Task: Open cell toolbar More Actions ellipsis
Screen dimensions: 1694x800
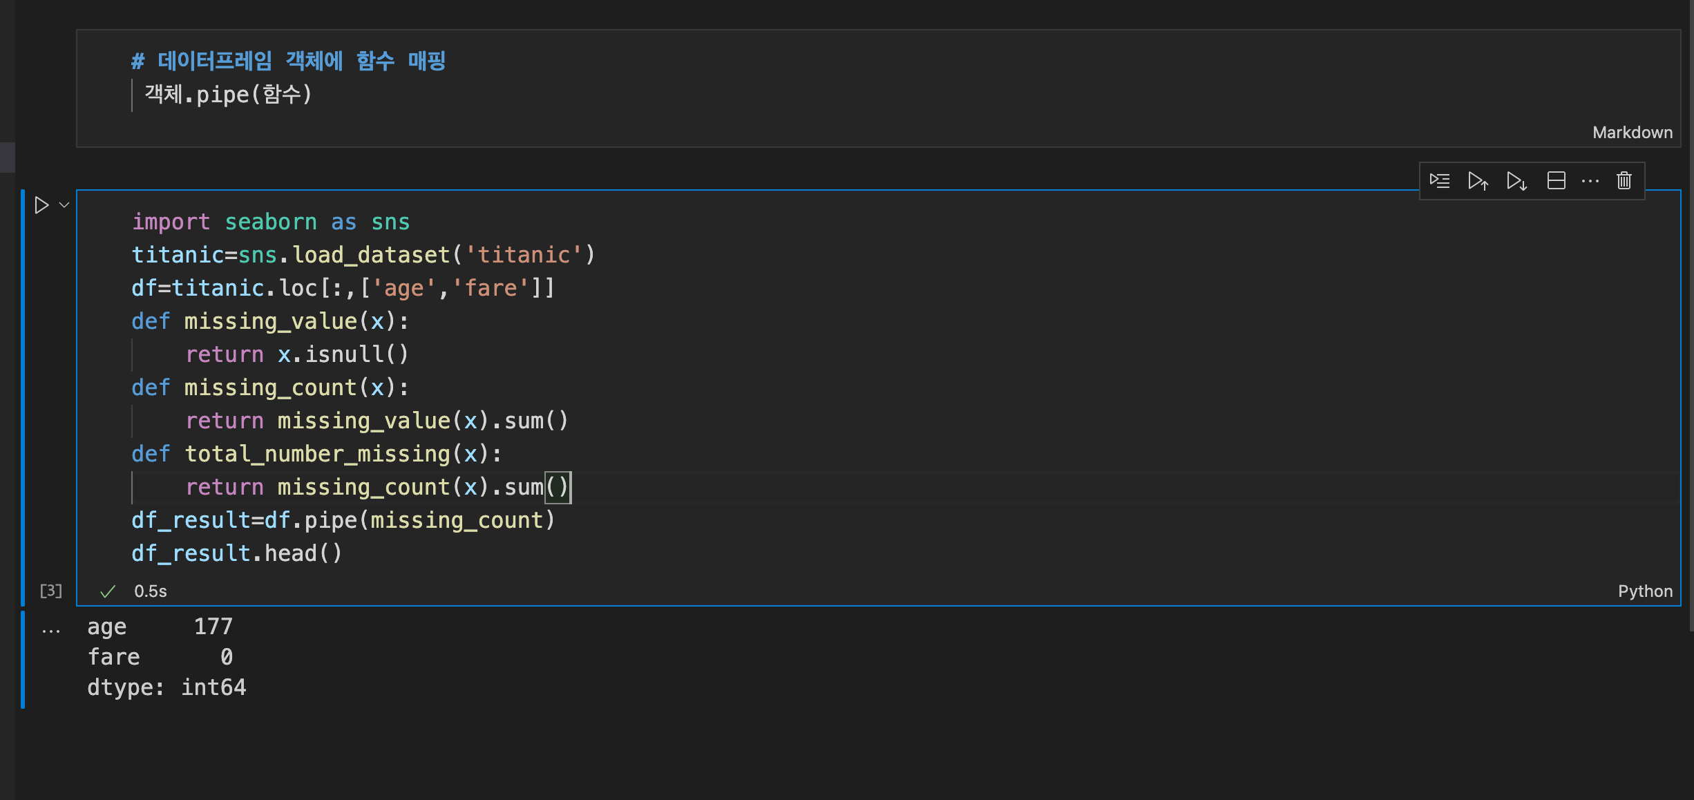Action: pyautogui.click(x=1590, y=181)
